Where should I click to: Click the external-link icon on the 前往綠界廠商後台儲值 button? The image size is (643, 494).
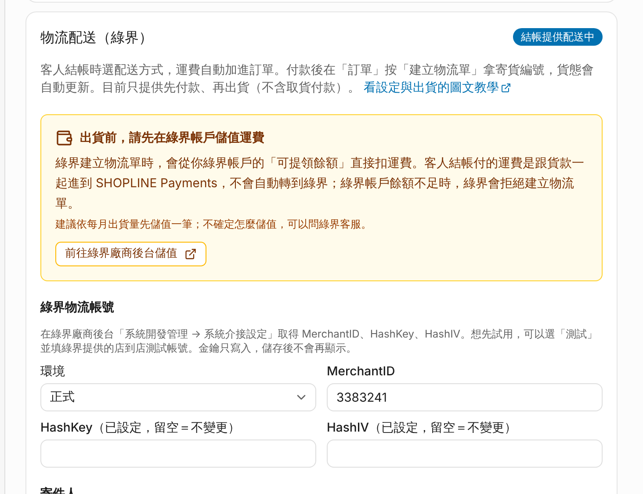point(191,254)
